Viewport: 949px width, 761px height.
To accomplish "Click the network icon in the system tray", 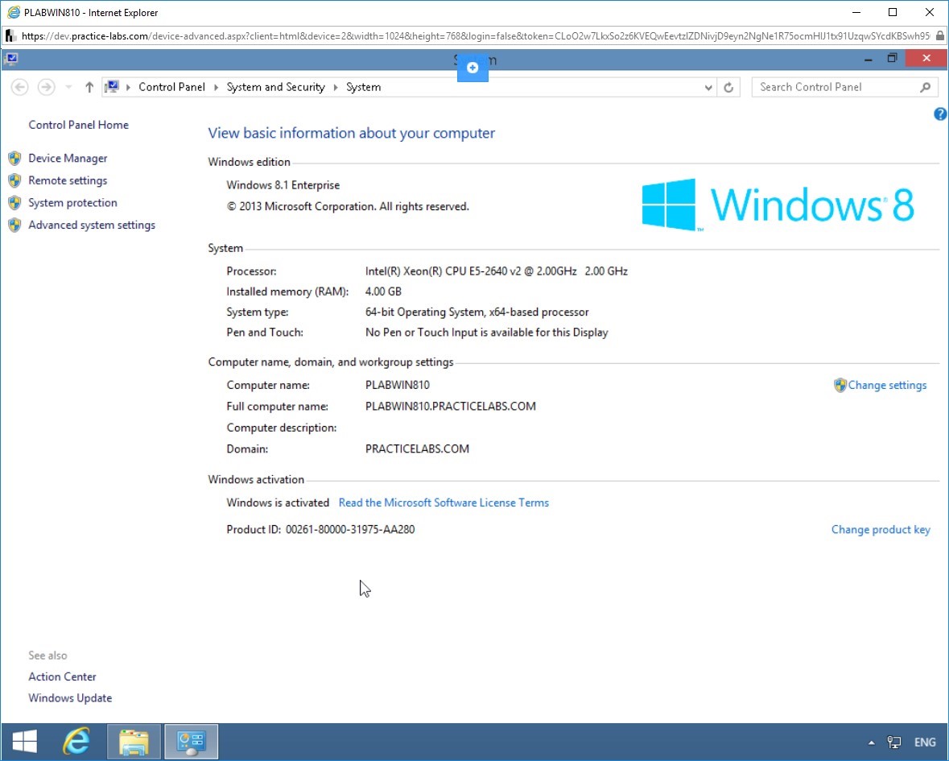I will [x=894, y=742].
